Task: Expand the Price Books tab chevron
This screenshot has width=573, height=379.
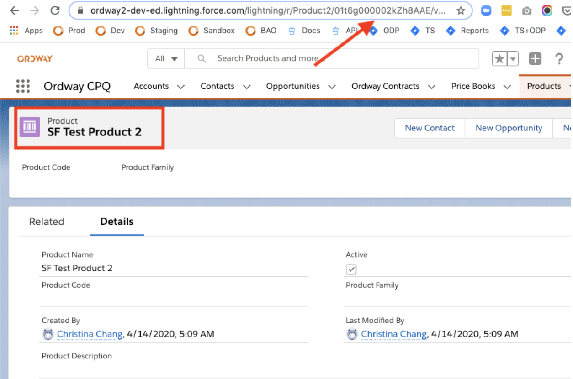Action: coord(507,87)
